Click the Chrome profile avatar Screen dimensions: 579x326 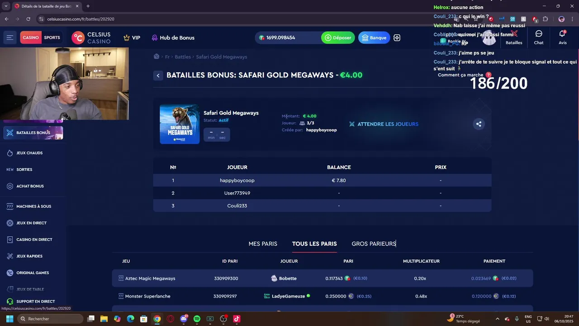pos(561,19)
